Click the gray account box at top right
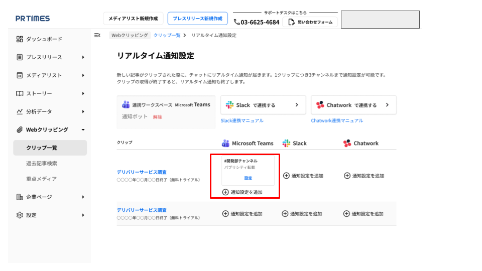Image resolution: width=482 pixels, height=271 pixels. point(380,20)
